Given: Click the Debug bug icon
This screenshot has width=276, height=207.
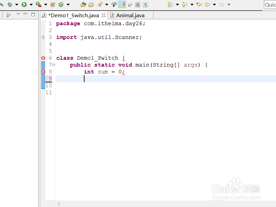Looking at the screenshot, I should (10, 4).
